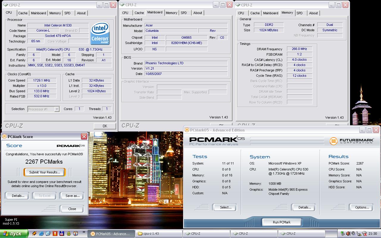Click the PCMark Score window title icon
This screenshot has width=381, height=238.
click(4, 137)
